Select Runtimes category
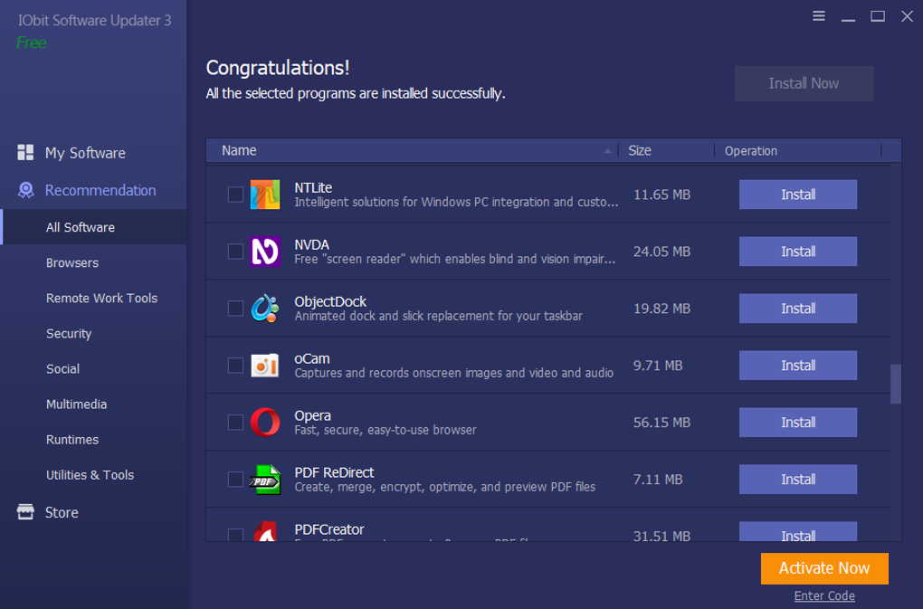 coord(72,440)
